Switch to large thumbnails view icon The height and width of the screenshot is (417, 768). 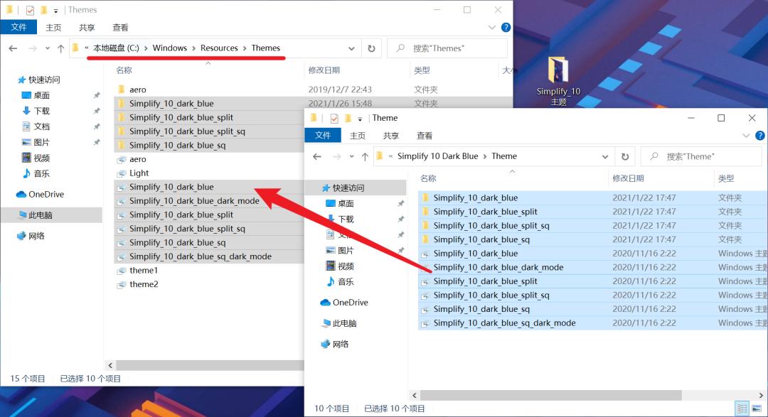click(x=756, y=408)
